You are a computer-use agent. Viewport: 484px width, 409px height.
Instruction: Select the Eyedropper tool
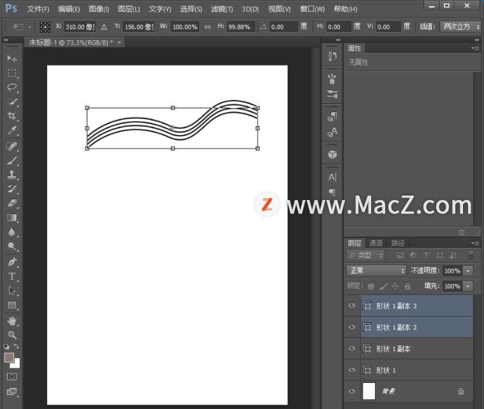coord(12,131)
